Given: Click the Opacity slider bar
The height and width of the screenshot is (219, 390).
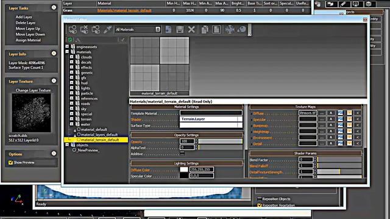Looking at the screenshot, I should (x=221, y=141).
